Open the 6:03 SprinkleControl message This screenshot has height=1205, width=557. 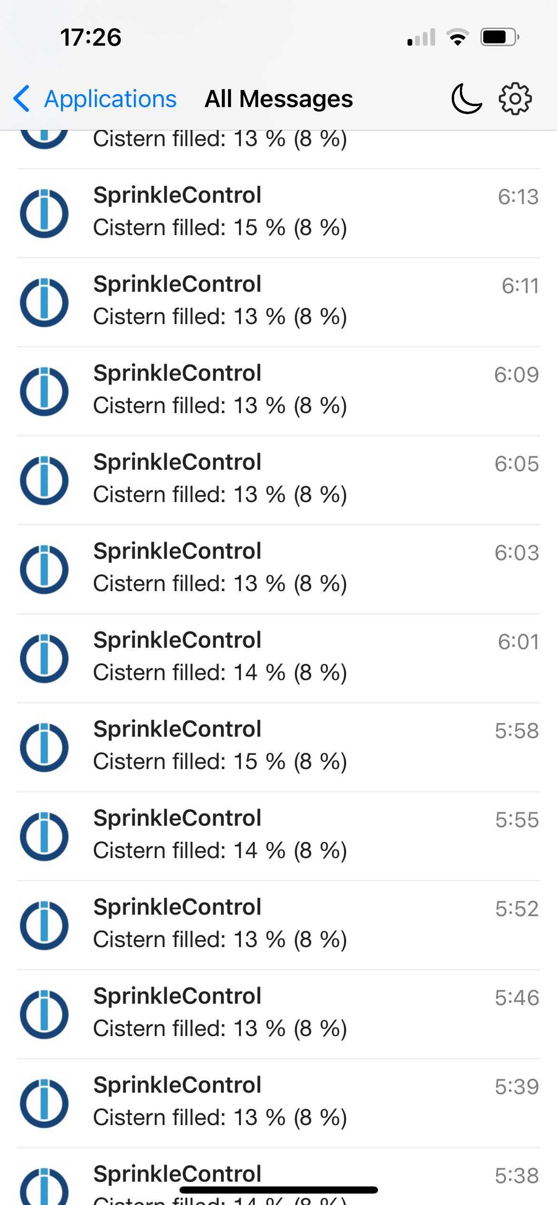(278, 569)
